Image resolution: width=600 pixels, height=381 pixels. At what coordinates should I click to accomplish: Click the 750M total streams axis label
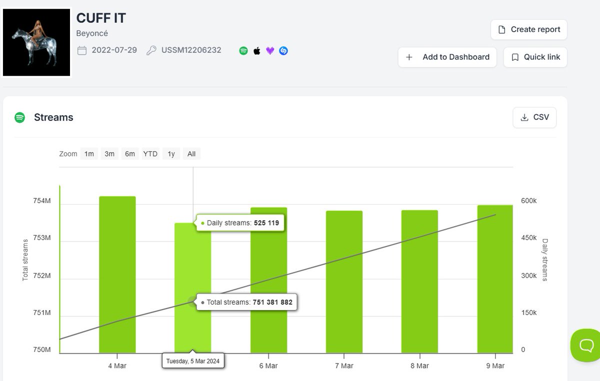42,349
